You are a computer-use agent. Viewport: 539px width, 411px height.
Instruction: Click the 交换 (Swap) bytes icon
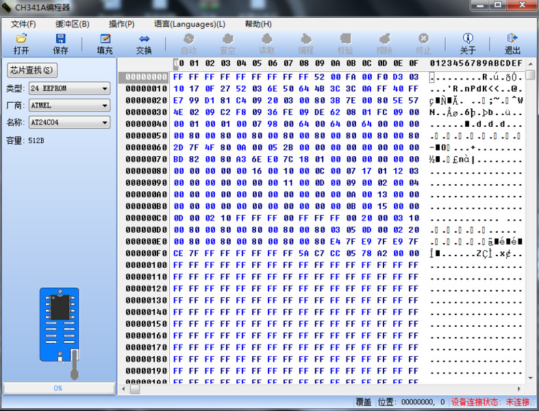[x=144, y=44]
